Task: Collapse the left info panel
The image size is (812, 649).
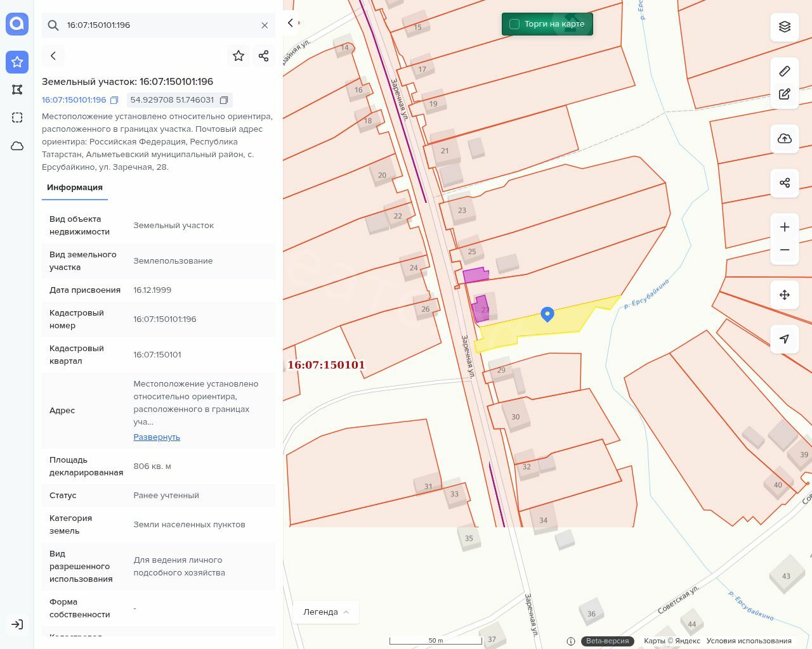Action: point(291,23)
